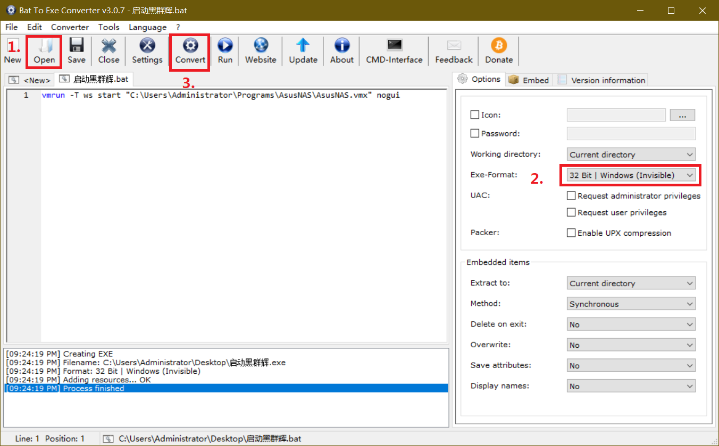The width and height of the screenshot is (719, 446).
Task: Open the Working directory dropdown
Action: pos(631,155)
